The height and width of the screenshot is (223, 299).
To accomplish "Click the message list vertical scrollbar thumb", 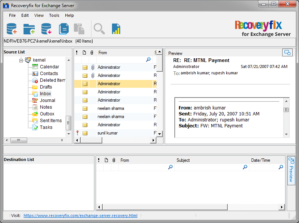I will point(160,63).
